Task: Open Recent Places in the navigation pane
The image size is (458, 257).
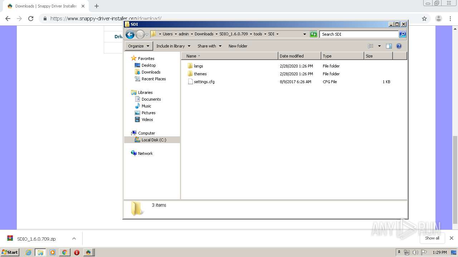Action: 154,79
